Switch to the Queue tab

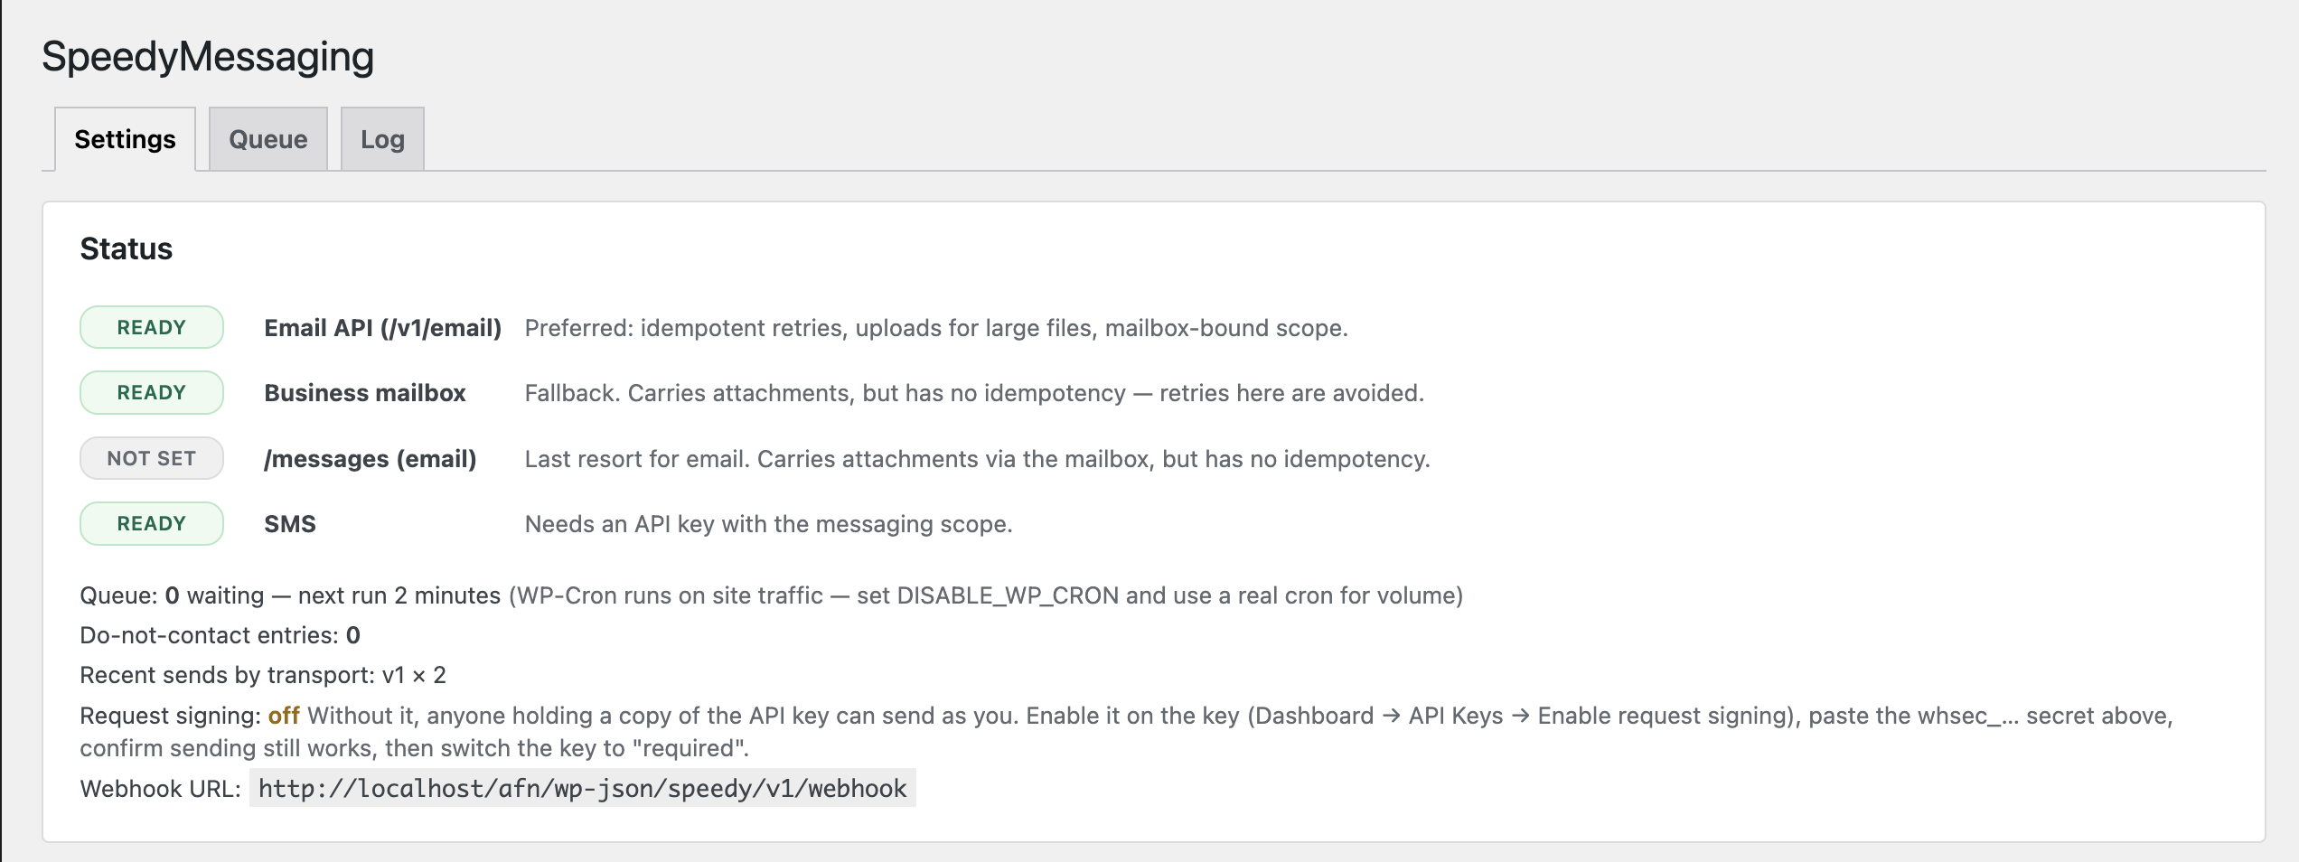point(267,139)
